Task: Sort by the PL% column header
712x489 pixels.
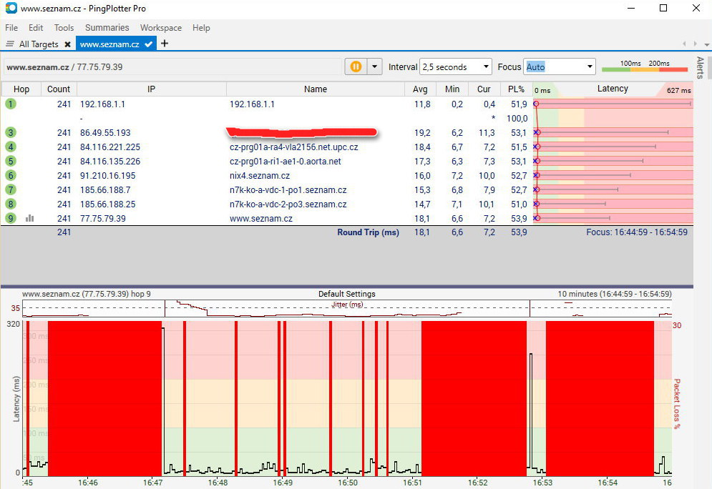Action: (x=515, y=89)
